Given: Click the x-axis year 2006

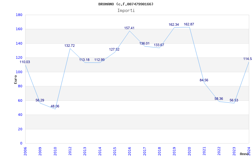Looking at the screenshot, I should pyautogui.click(x=25, y=151).
